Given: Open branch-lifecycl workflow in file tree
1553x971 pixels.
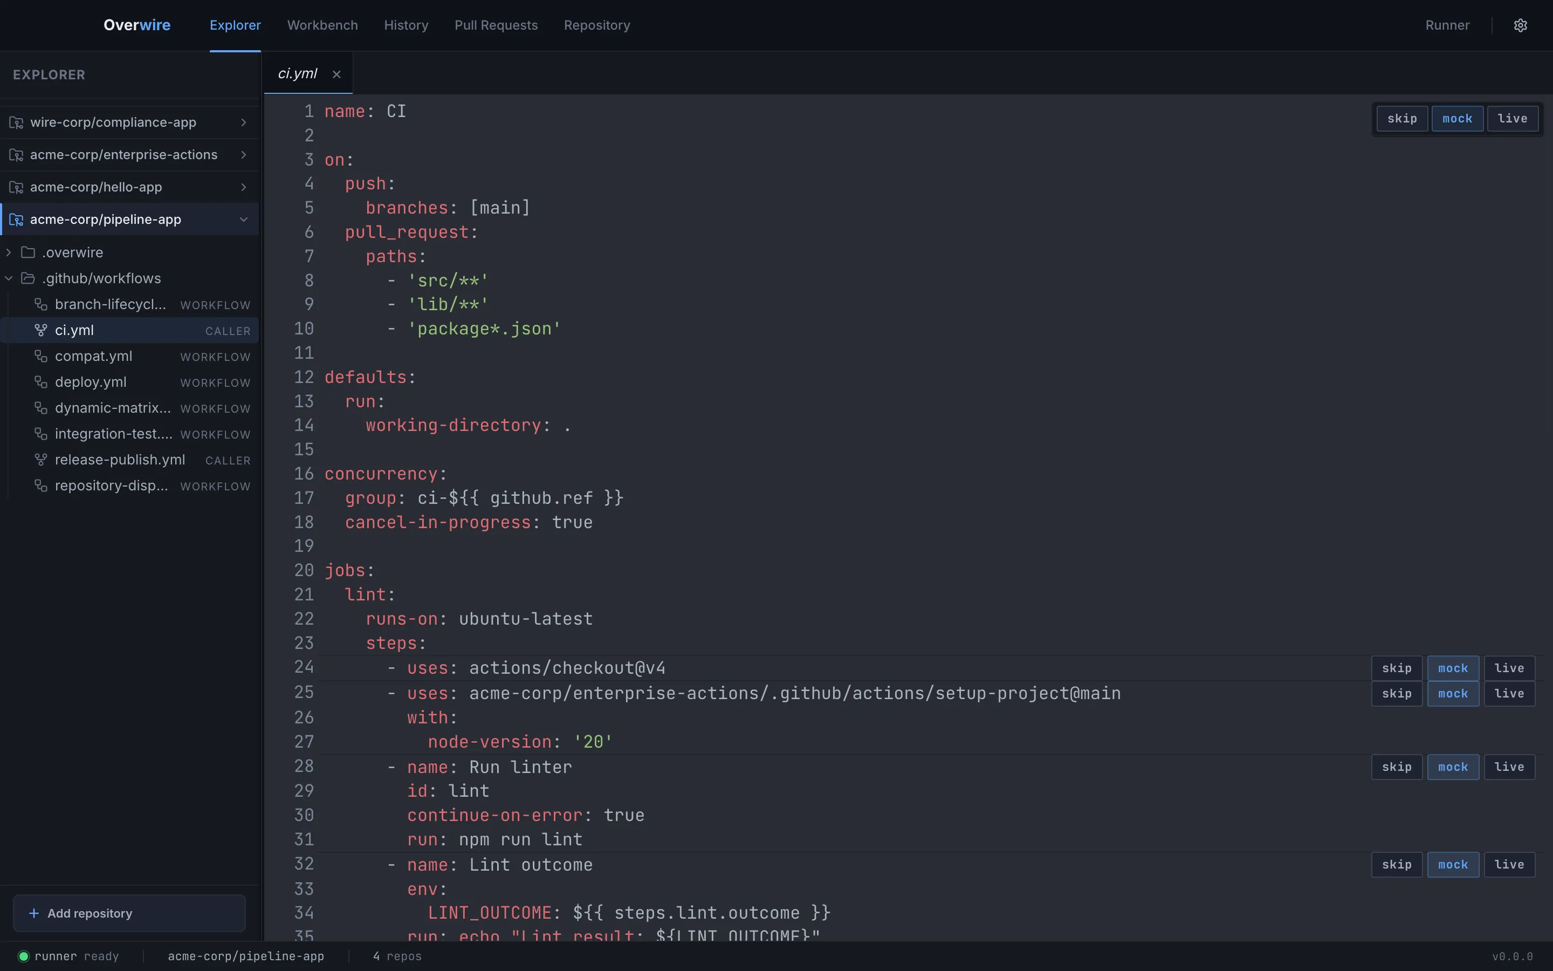Looking at the screenshot, I should pos(129,304).
